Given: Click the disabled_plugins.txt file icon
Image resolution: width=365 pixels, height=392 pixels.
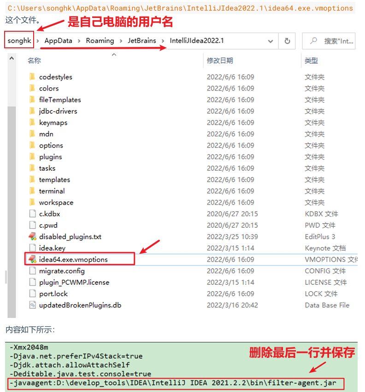Looking at the screenshot, I should 32,236.
